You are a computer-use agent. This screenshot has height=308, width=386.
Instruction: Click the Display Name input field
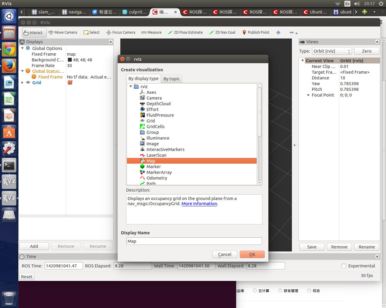pos(194,241)
